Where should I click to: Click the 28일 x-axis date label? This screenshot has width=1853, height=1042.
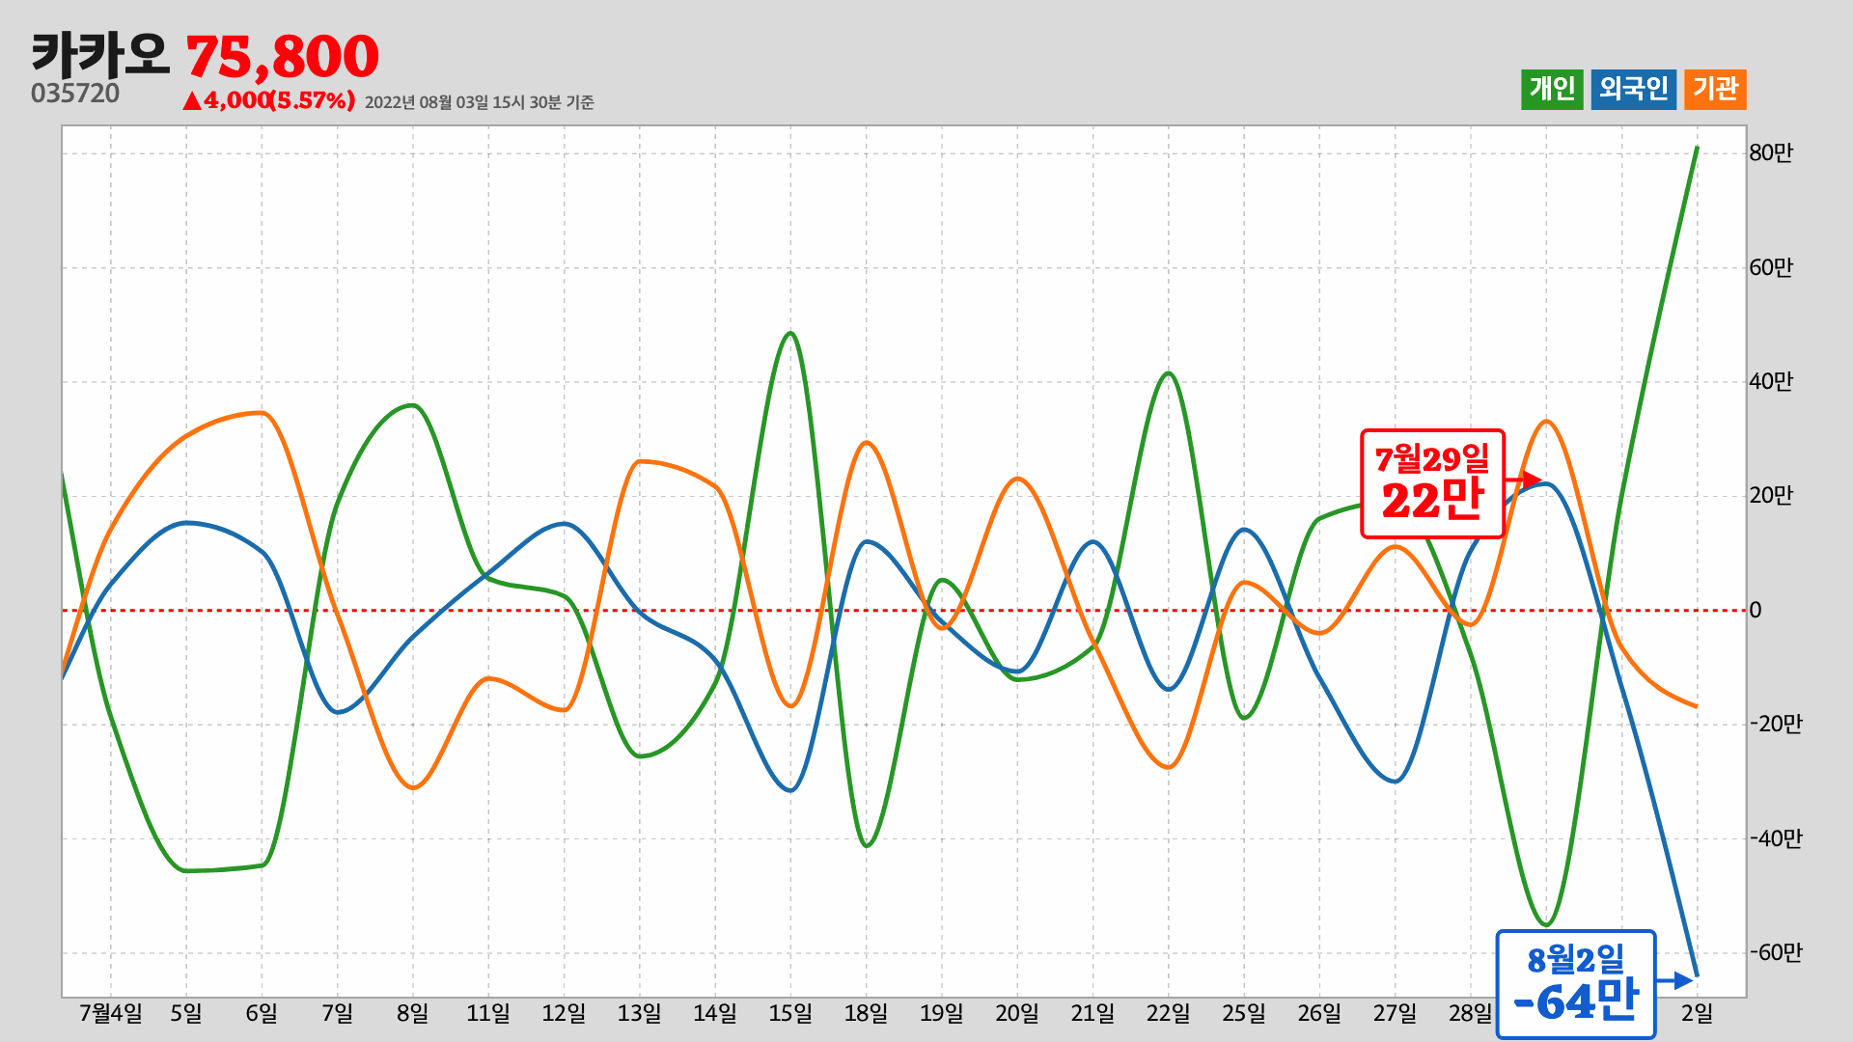pos(1470,1013)
